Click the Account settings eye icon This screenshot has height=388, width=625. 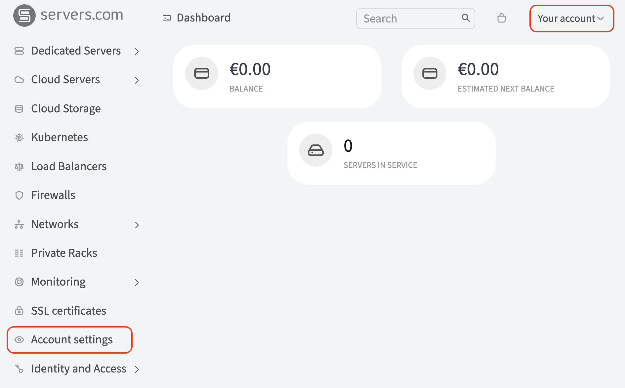point(19,340)
